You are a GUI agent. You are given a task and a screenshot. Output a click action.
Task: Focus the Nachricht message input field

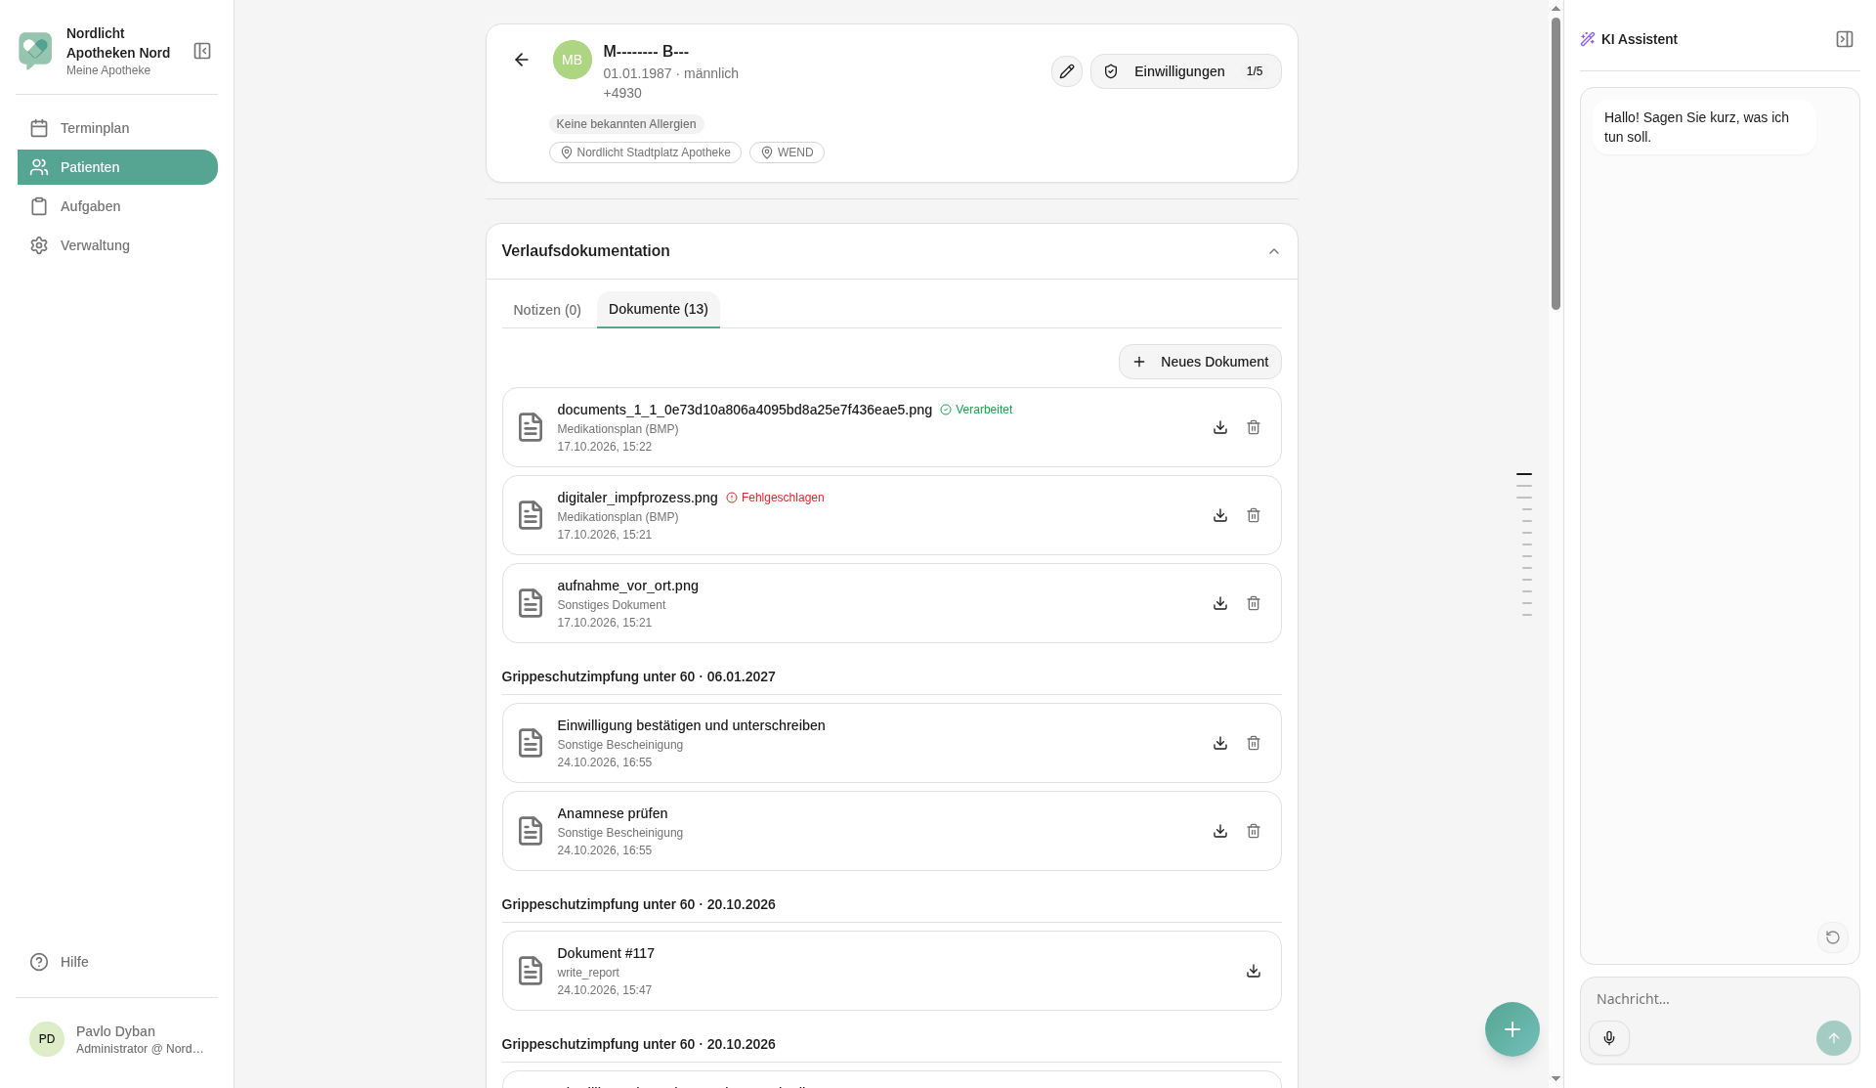(1720, 999)
